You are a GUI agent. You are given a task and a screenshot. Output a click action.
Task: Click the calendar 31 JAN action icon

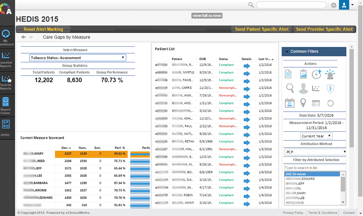290,103
